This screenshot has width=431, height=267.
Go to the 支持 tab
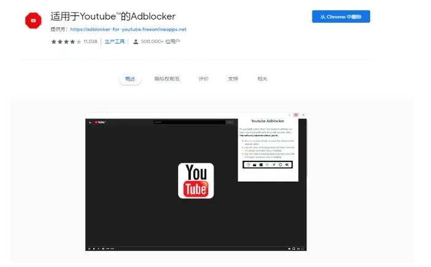(233, 79)
